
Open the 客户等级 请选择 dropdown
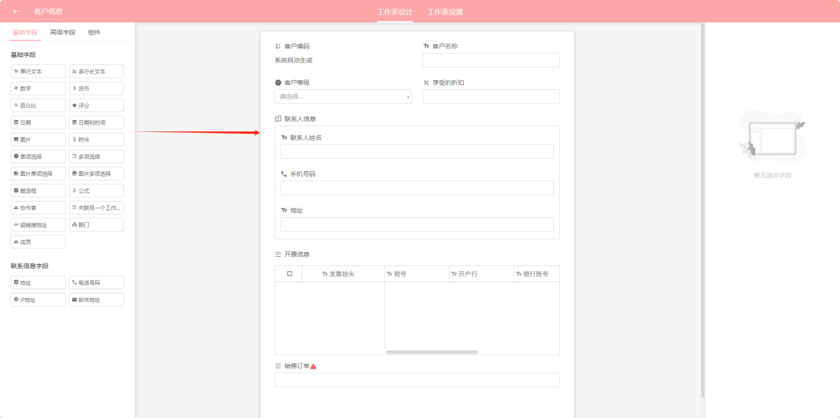pyautogui.click(x=342, y=97)
